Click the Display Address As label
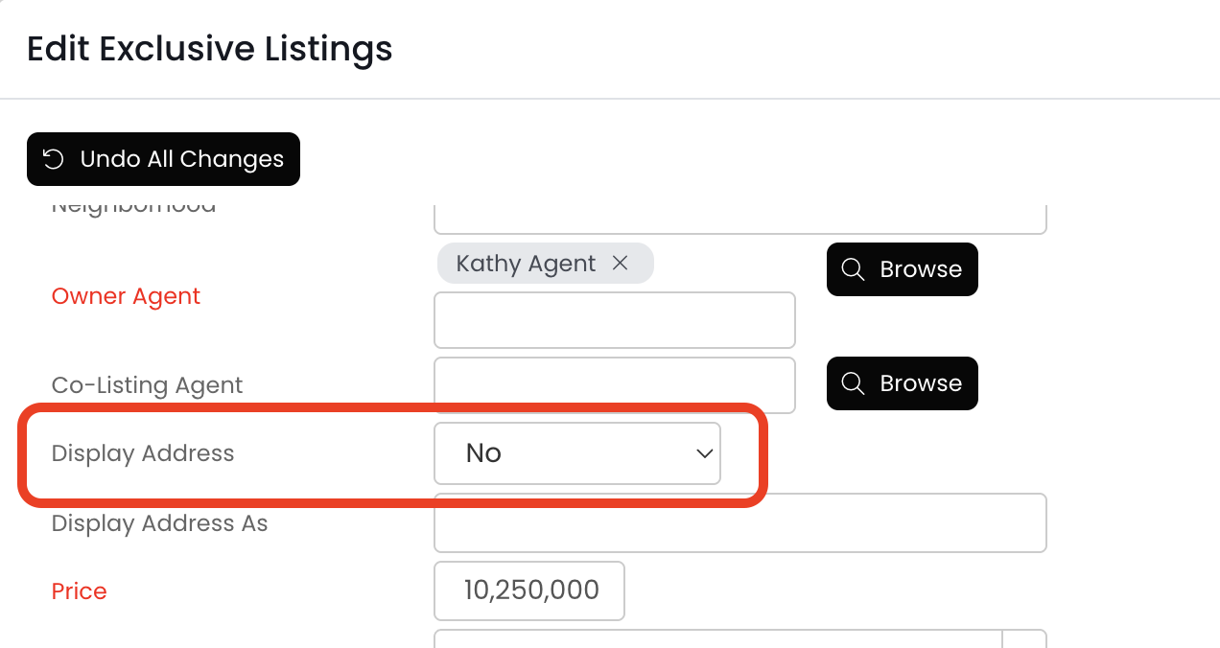The height and width of the screenshot is (648, 1220). tap(159, 523)
